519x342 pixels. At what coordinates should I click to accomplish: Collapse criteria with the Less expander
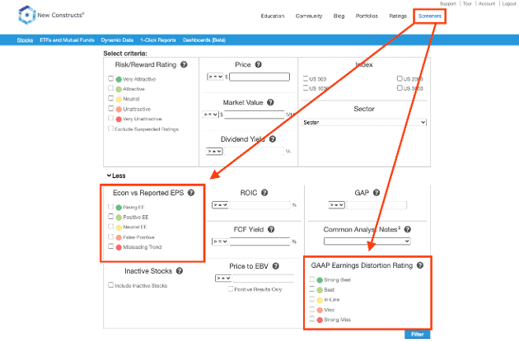[x=115, y=176]
